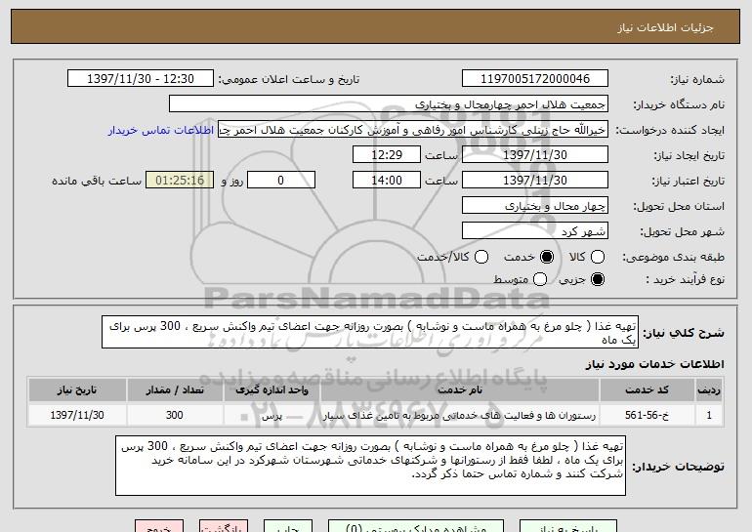Select the متوسط purchase type radio
The width and height of the screenshot is (752, 532).
[539, 279]
